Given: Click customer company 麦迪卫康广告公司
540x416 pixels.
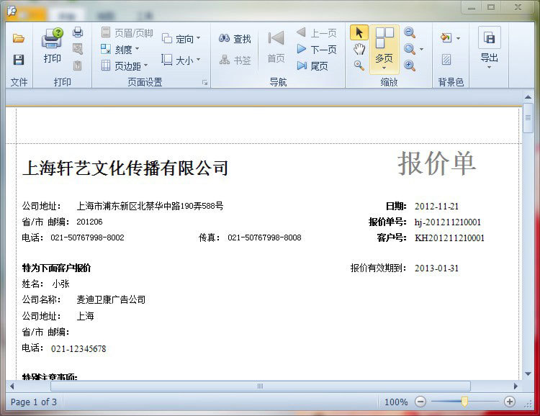Looking at the screenshot, I should [x=111, y=299].
